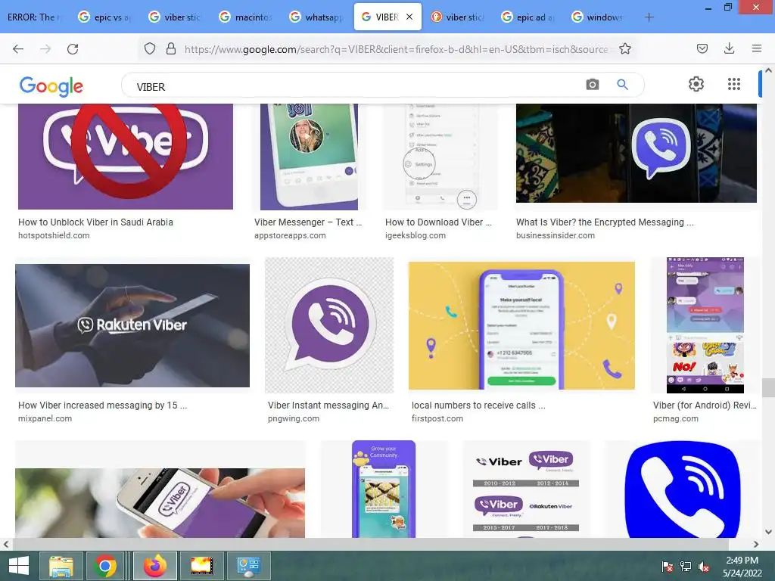Go to Google home via logo
This screenshot has height=581, width=775.
pyautogui.click(x=51, y=86)
